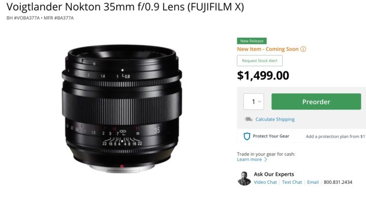Click the Voigtlander Nokton product title

tap(125, 7)
